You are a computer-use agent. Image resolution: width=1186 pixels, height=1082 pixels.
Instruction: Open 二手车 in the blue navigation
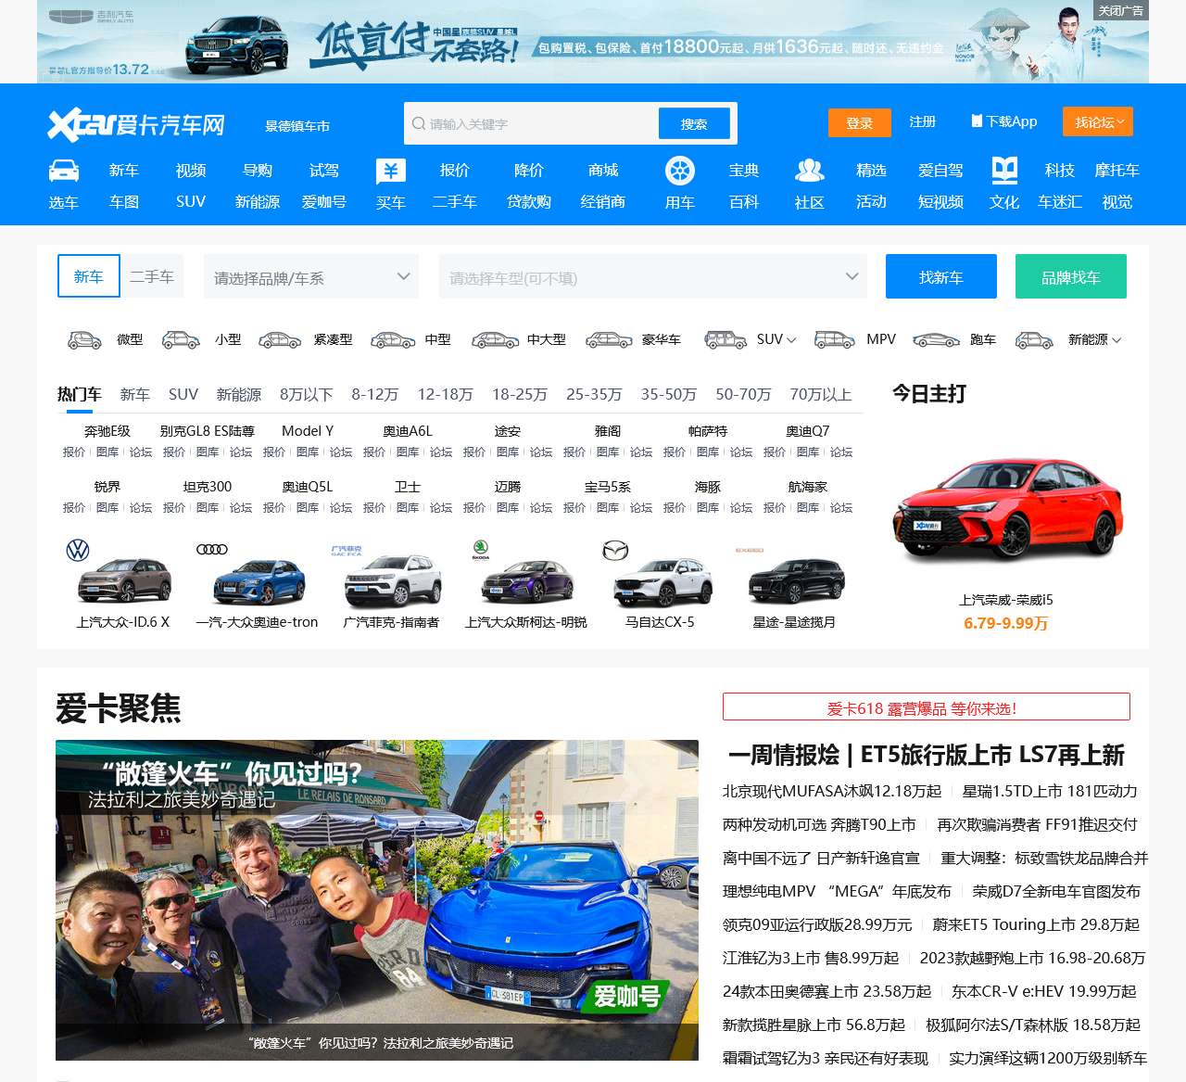pyautogui.click(x=455, y=202)
